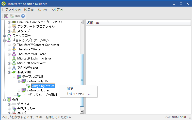Select the ユーザー/グループの同期 label

click(x=39, y=95)
